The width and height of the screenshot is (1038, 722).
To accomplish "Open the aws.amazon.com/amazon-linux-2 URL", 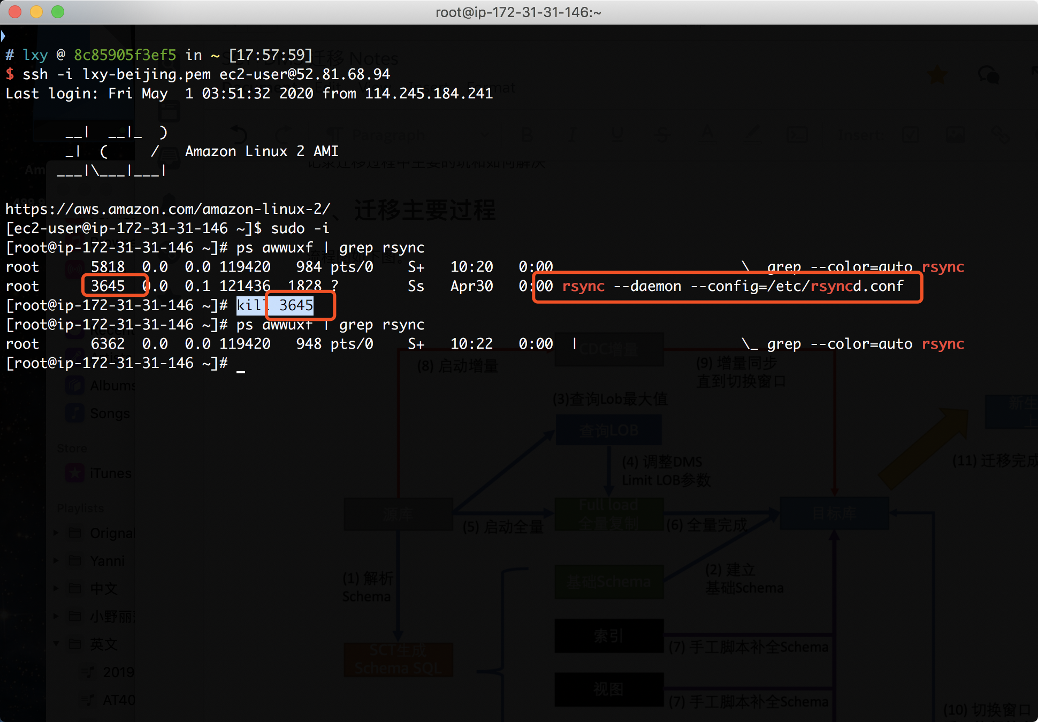I will (167, 209).
